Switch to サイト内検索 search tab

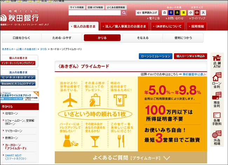tap(77, 7)
